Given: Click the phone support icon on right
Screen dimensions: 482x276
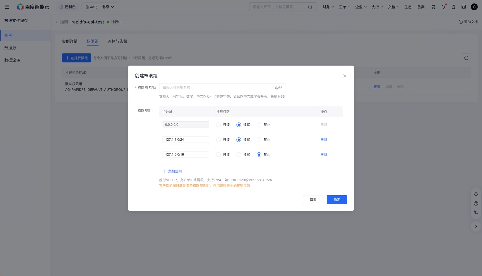Looking at the screenshot, I should point(476,213).
